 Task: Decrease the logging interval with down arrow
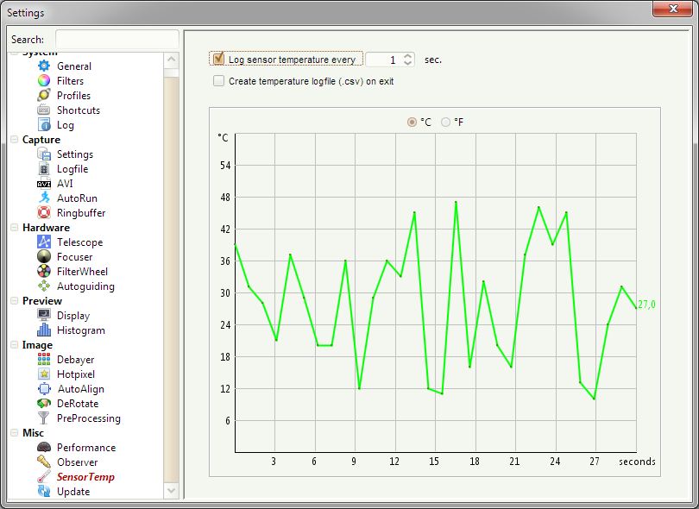[407, 63]
